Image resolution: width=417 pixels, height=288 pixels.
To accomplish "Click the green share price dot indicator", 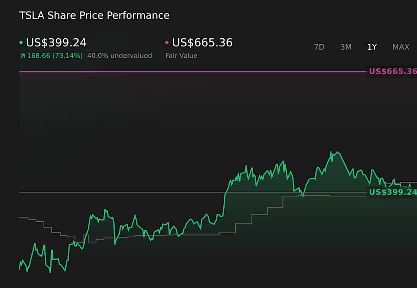I will click(21, 43).
